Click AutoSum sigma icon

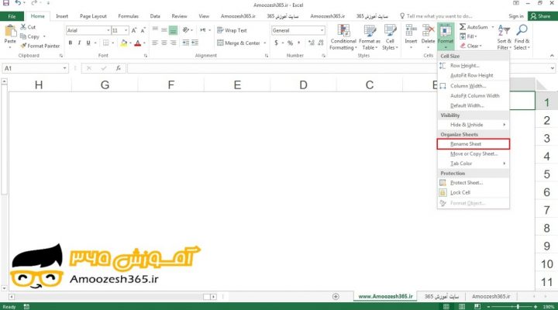pyautogui.click(x=462, y=27)
